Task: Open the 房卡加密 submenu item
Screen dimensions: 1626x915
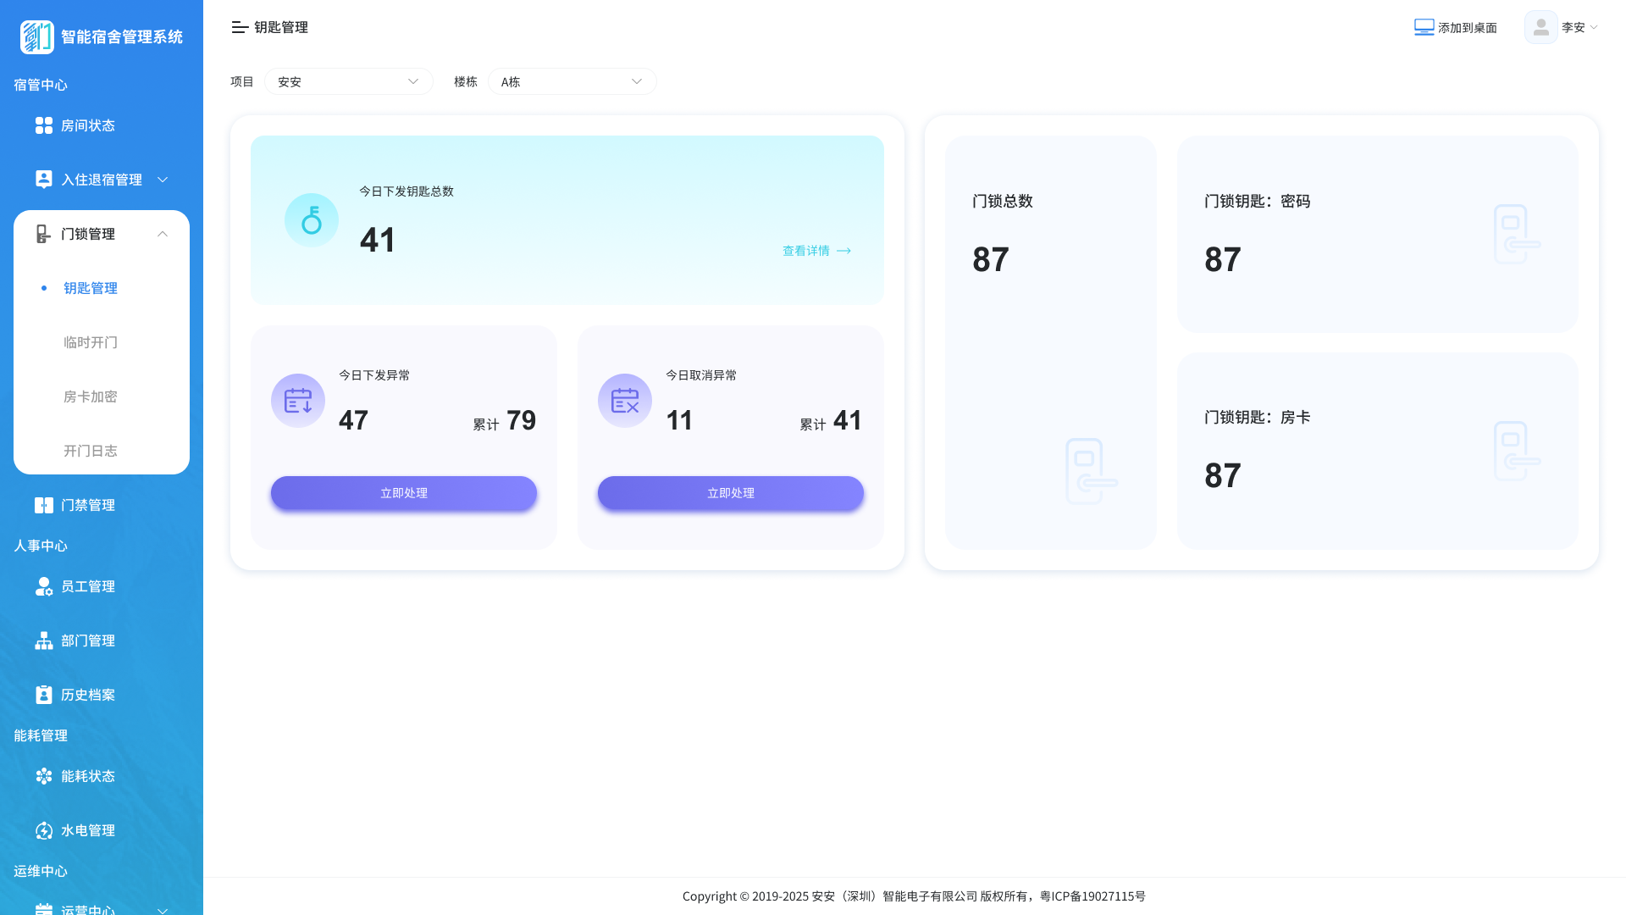Action: coord(91,396)
